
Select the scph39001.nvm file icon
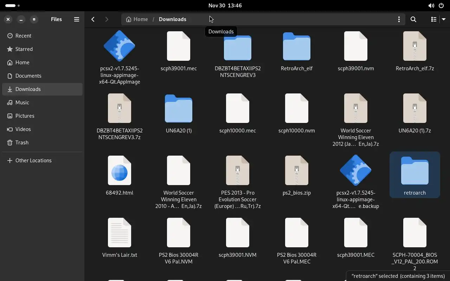(356, 46)
